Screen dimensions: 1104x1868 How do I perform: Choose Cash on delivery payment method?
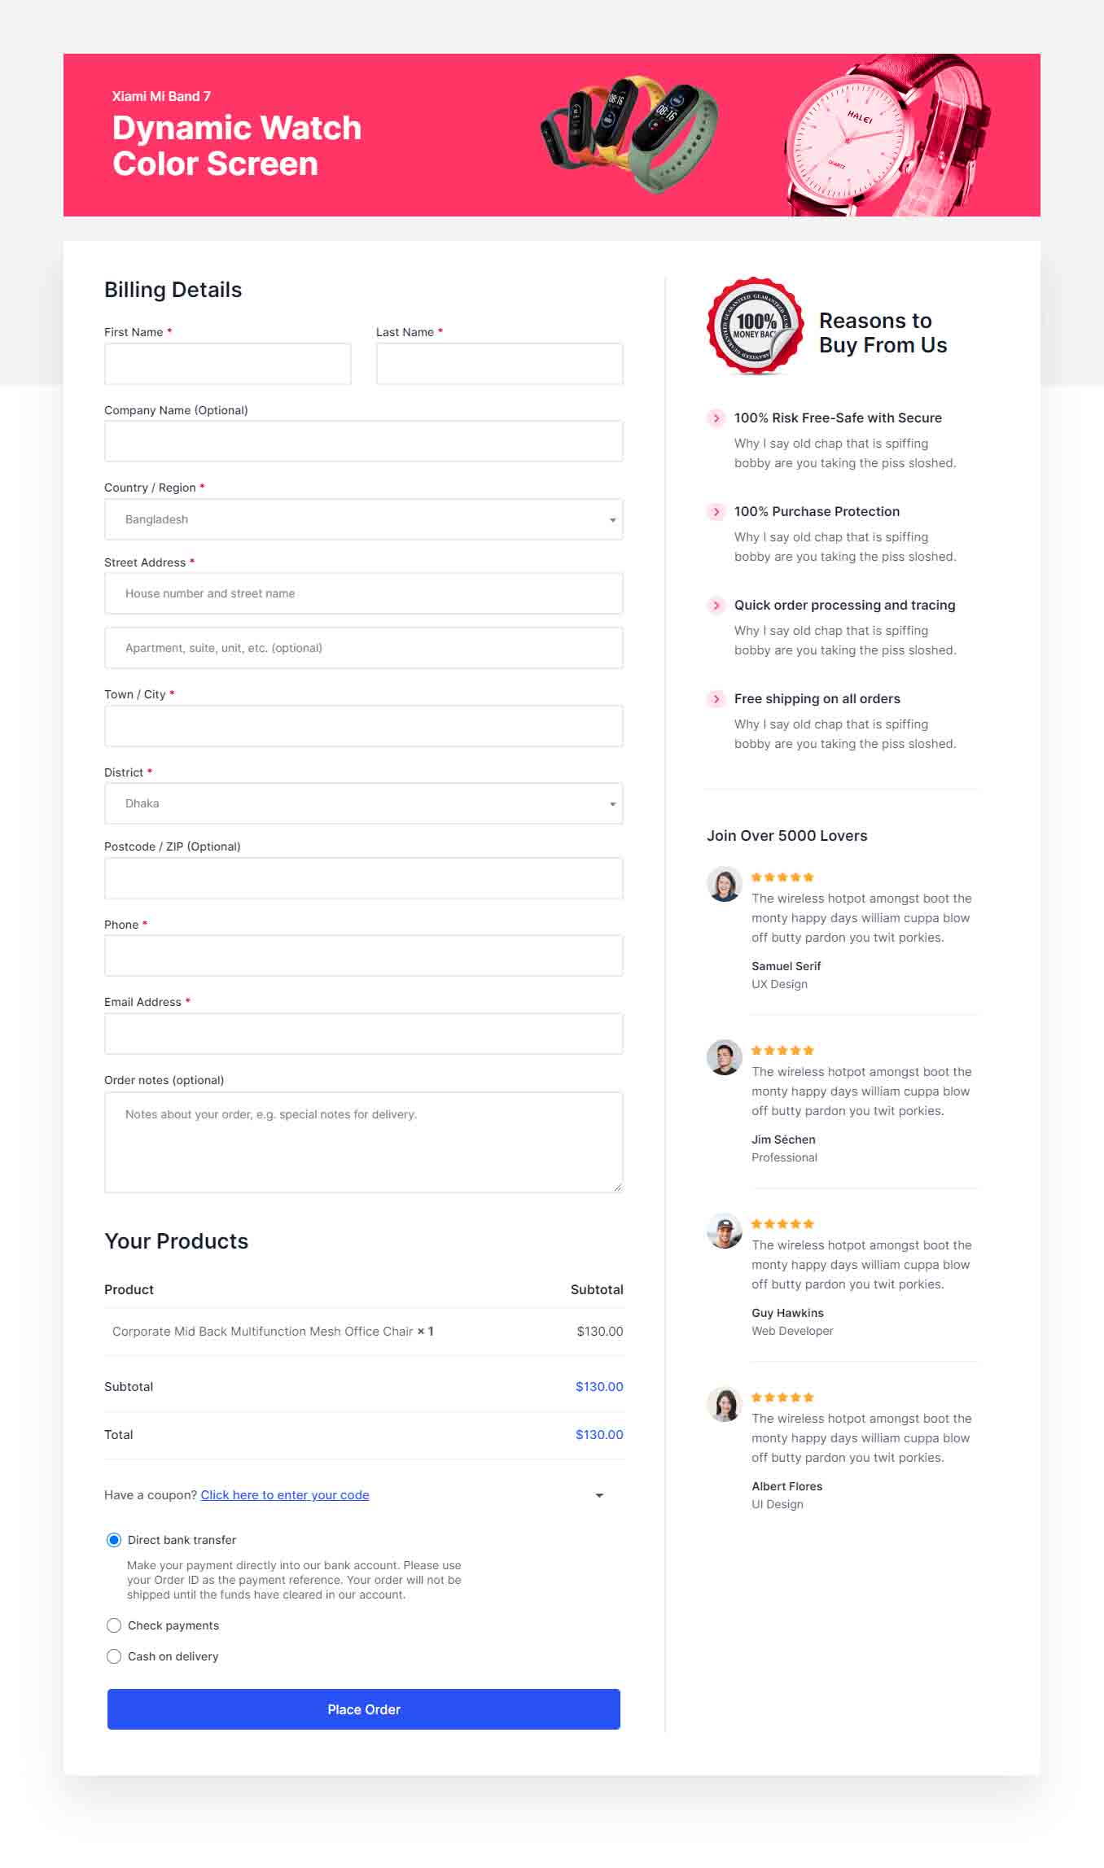114,1656
